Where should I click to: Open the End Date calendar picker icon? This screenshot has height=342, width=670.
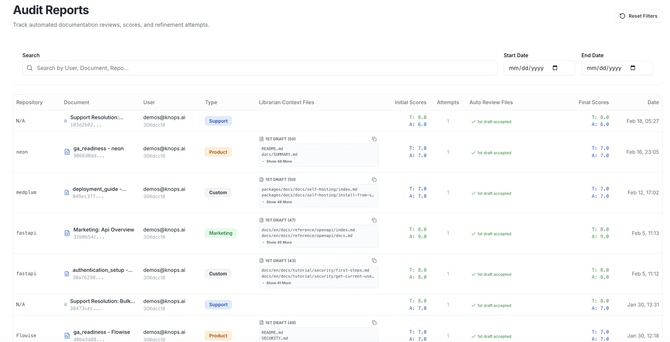[632, 68]
